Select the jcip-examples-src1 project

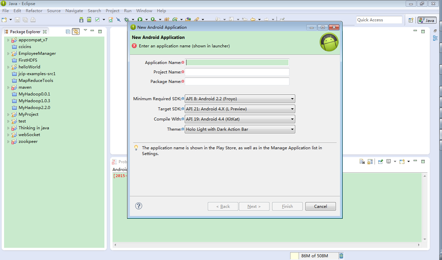(x=37, y=74)
